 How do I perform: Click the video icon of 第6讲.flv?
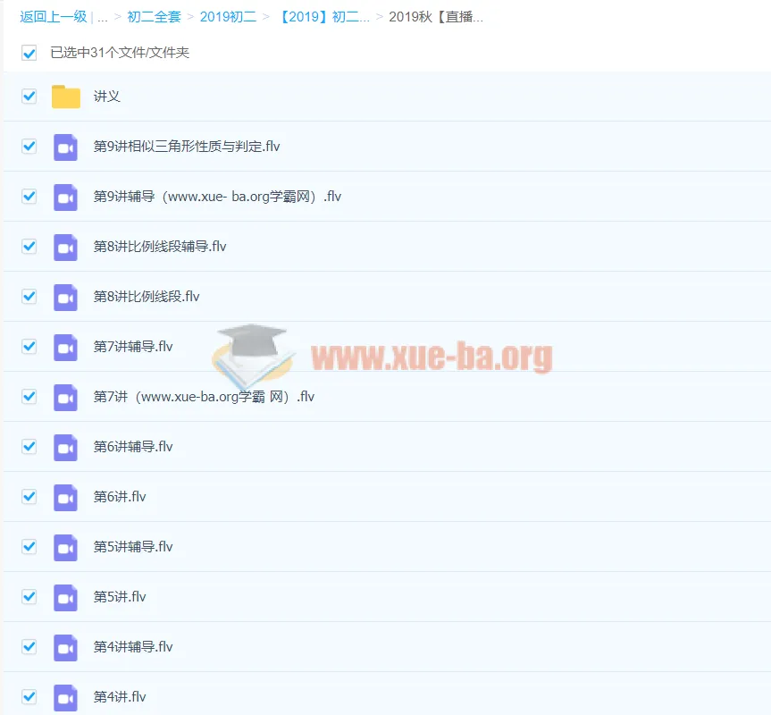pyautogui.click(x=65, y=497)
